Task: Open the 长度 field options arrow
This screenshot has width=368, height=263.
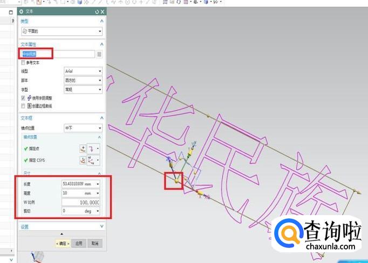Action: point(98,184)
